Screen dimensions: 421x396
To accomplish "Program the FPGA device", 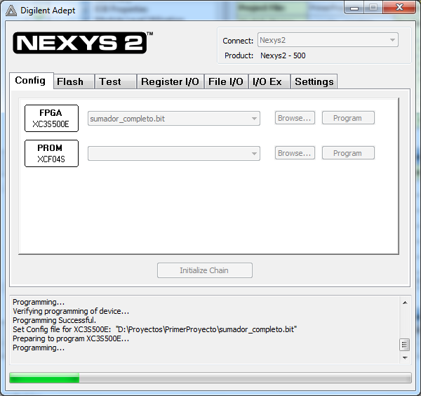I will click(x=348, y=118).
